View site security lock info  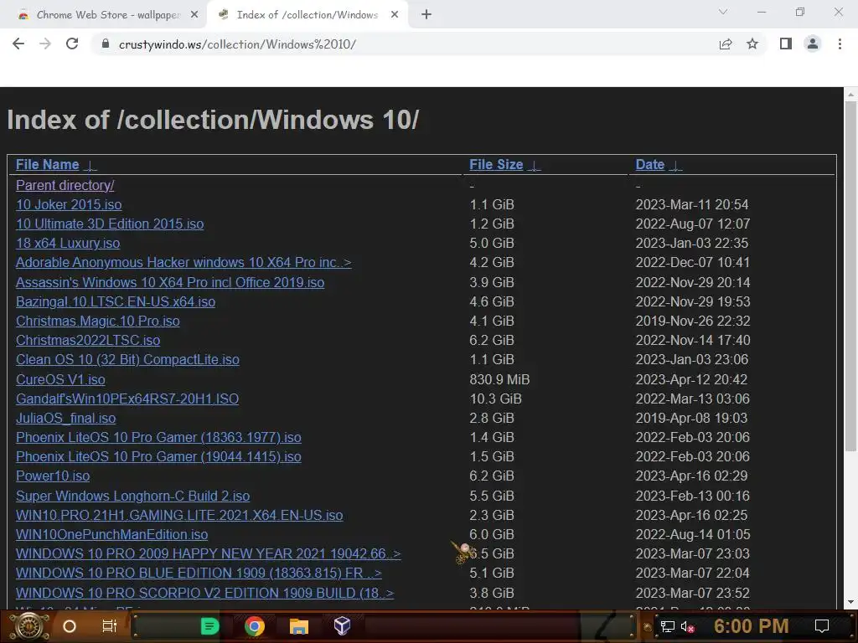click(106, 44)
